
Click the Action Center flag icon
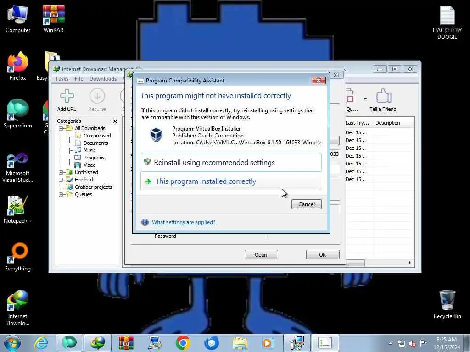pos(423,343)
